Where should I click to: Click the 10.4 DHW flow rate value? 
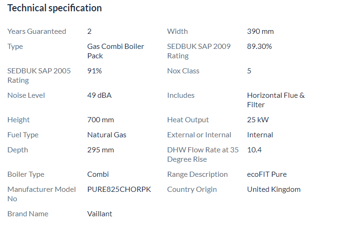254,150
